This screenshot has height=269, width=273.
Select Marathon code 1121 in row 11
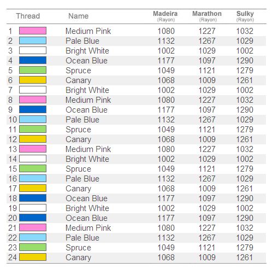(207, 130)
